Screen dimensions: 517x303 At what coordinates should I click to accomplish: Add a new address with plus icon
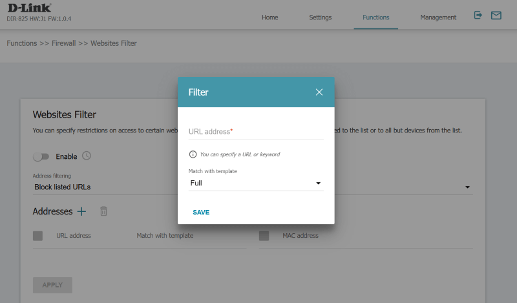[x=81, y=211]
